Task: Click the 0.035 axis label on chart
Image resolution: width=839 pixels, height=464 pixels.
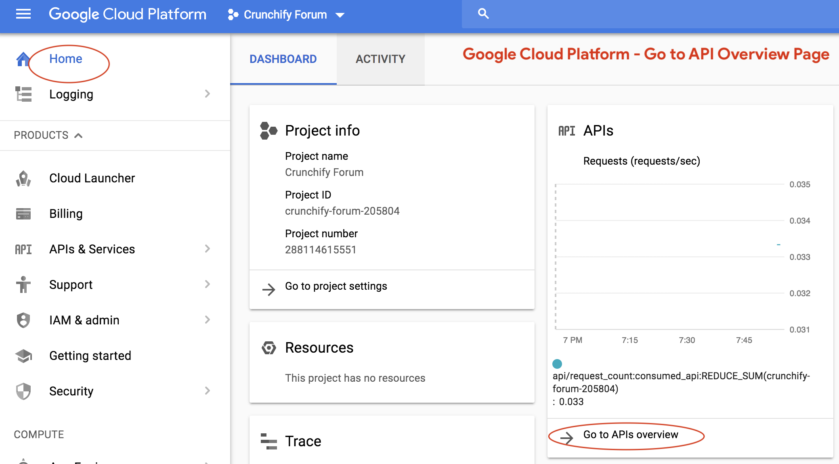Action: (800, 184)
